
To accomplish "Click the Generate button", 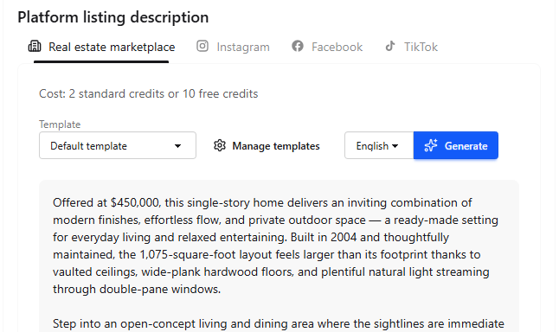I will (456, 145).
